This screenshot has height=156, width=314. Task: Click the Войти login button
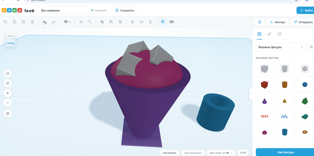tap(305, 10)
